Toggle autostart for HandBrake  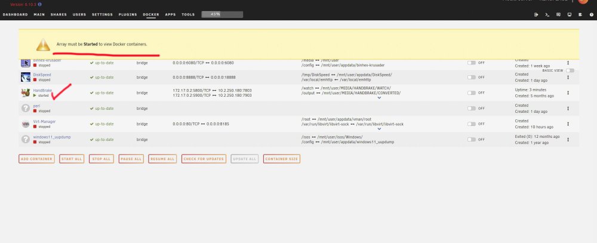472,93
